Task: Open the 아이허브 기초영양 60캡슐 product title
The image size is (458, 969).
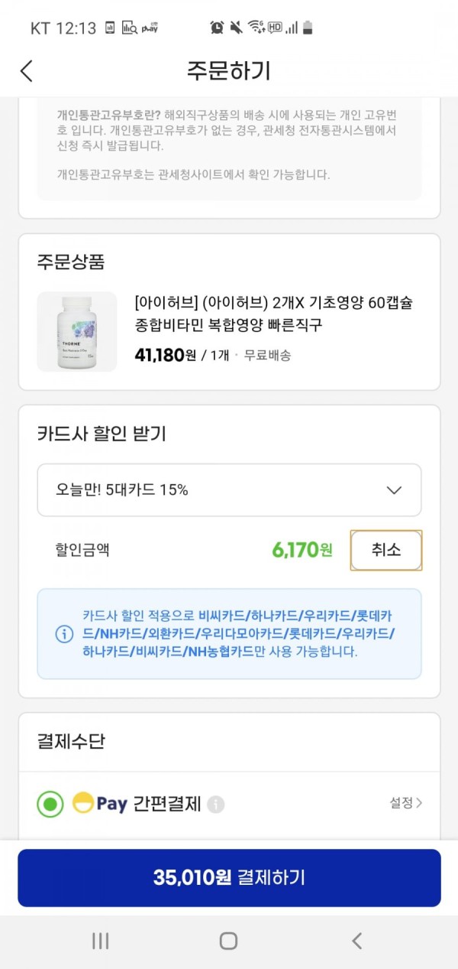Action: [x=274, y=314]
